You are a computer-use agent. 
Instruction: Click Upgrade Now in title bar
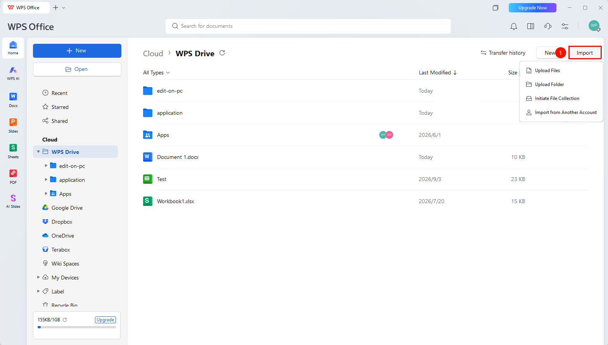coord(532,8)
